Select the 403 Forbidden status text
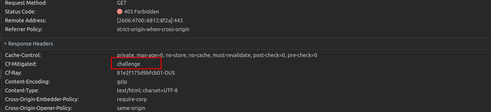 142,12
